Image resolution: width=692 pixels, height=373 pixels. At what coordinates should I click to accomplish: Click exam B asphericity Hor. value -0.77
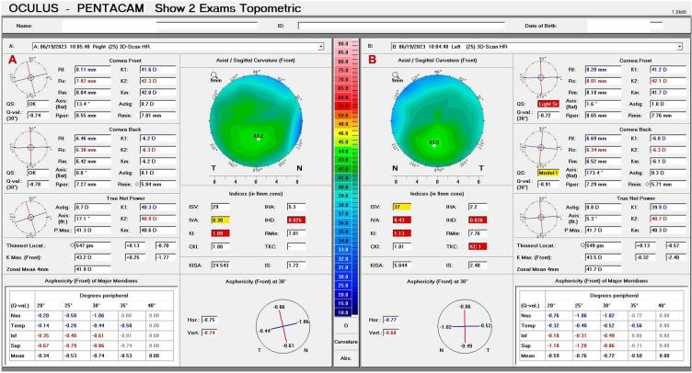pos(390,320)
